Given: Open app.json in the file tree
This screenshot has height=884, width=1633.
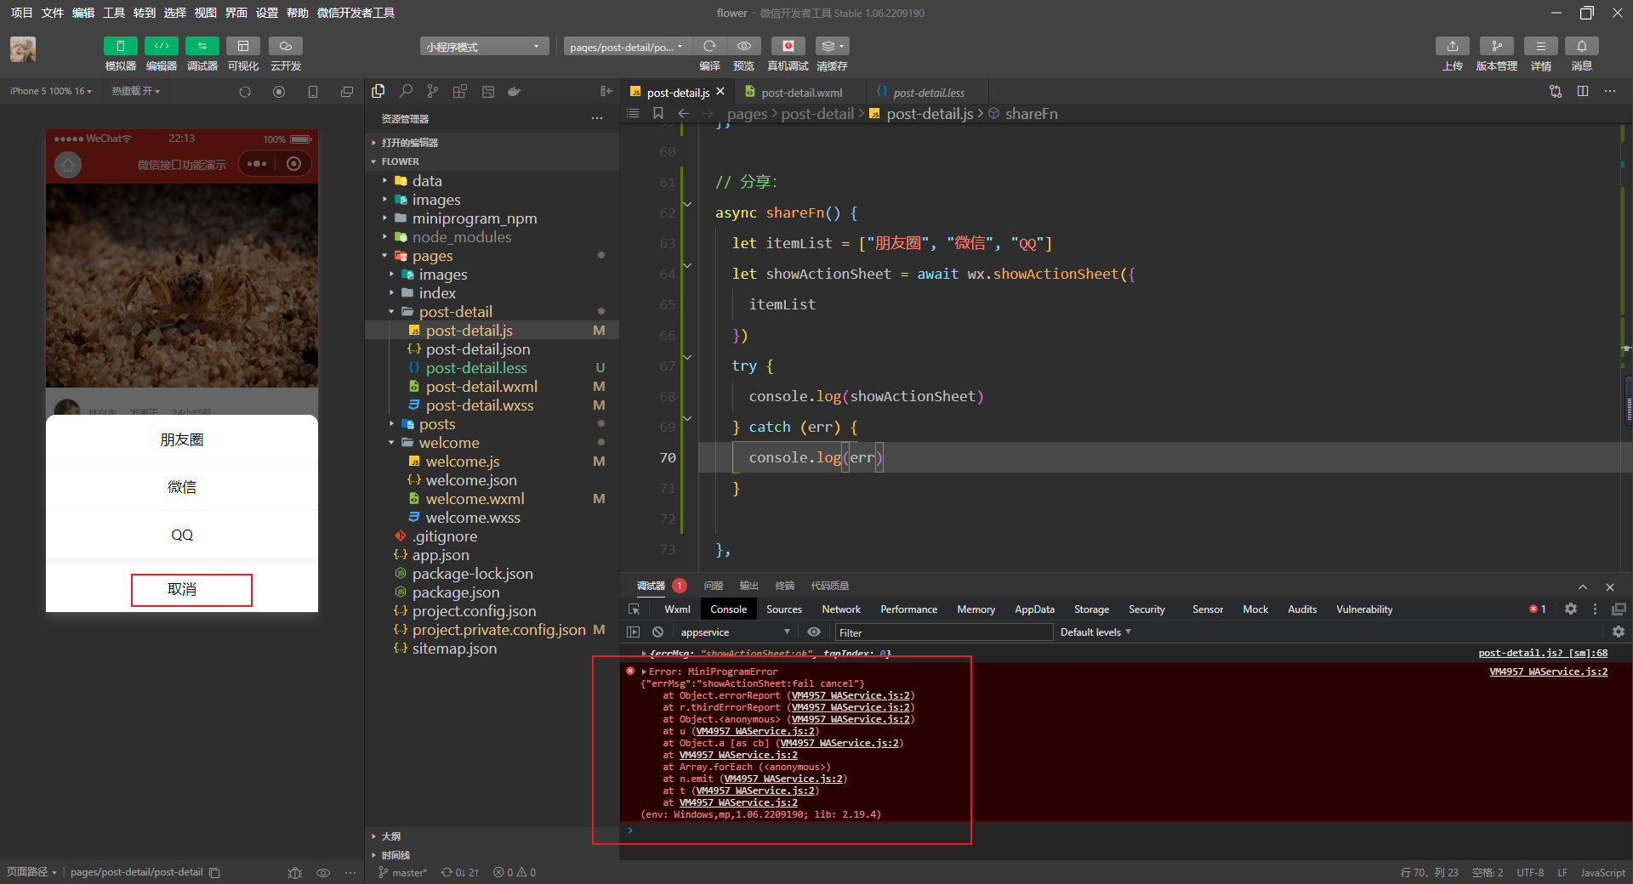Looking at the screenshot, I should point(492,555).
